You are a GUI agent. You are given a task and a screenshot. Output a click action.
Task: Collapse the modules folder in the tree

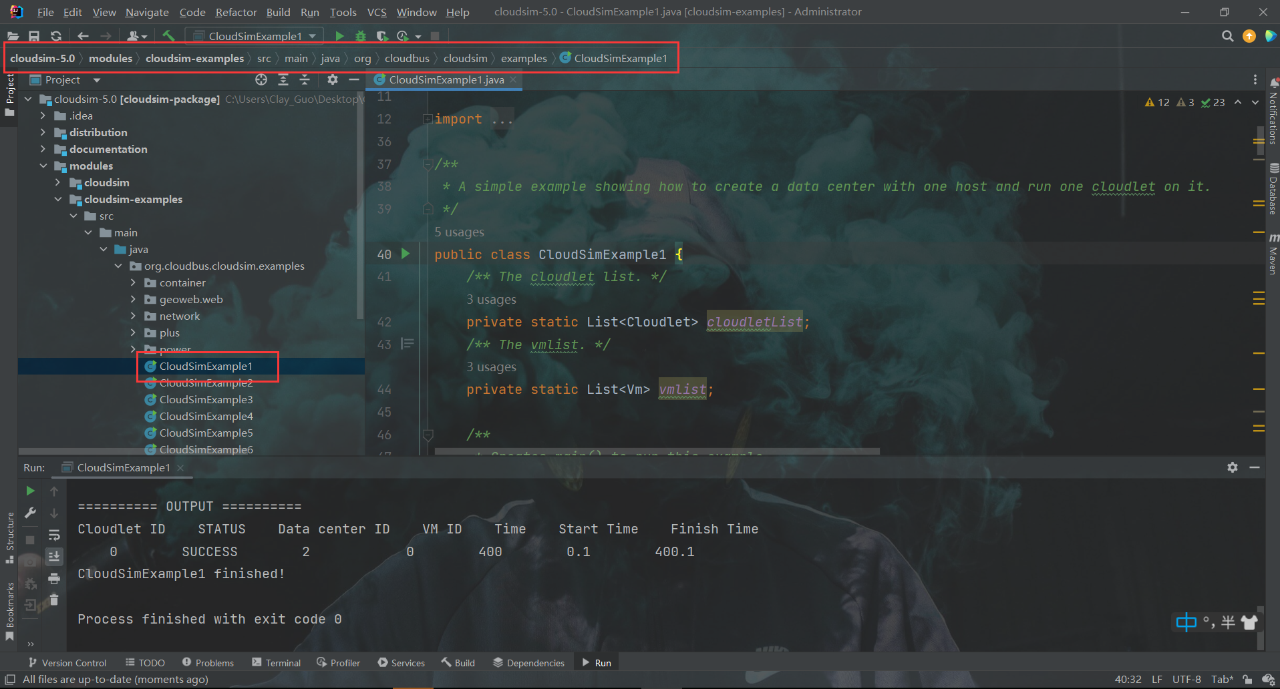point(43,166)
